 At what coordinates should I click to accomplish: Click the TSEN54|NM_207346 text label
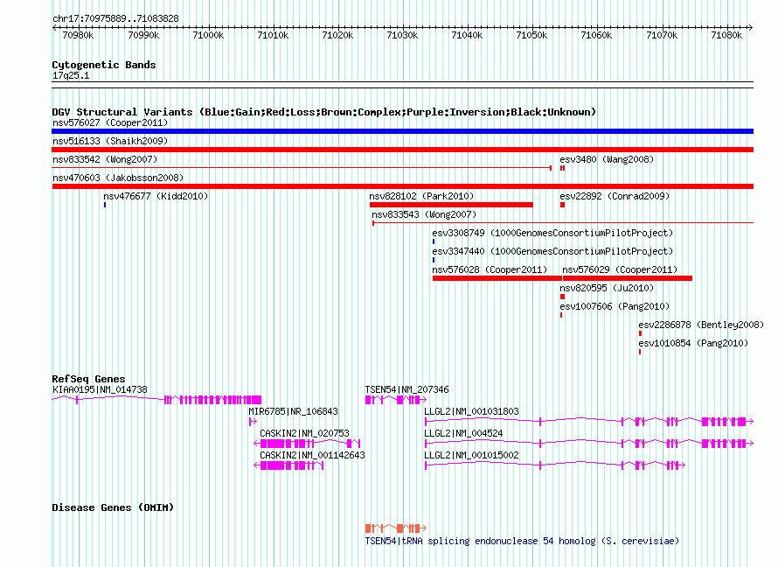point(406,389)
